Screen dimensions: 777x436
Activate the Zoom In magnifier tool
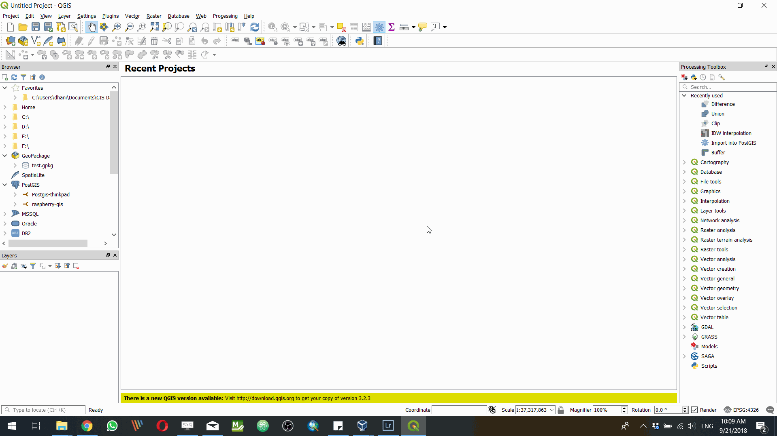[x=117, y=27]
